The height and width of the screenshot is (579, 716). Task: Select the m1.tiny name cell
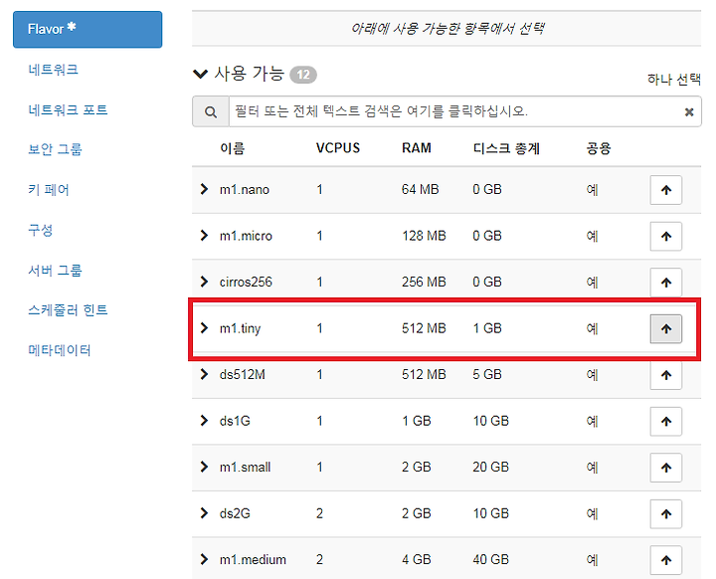tap(241, 328)
